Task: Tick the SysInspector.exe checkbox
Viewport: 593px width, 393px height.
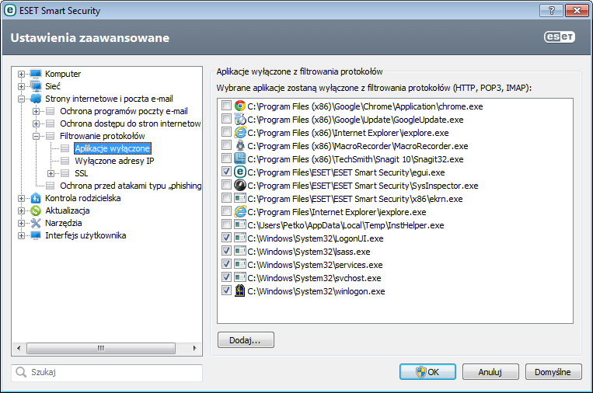Action: click(226, 185)
